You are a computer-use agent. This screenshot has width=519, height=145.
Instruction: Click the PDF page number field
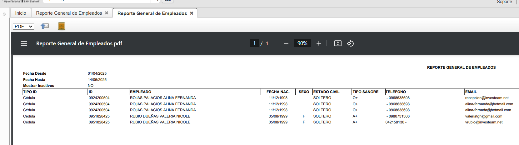click(x=254, y=43)
